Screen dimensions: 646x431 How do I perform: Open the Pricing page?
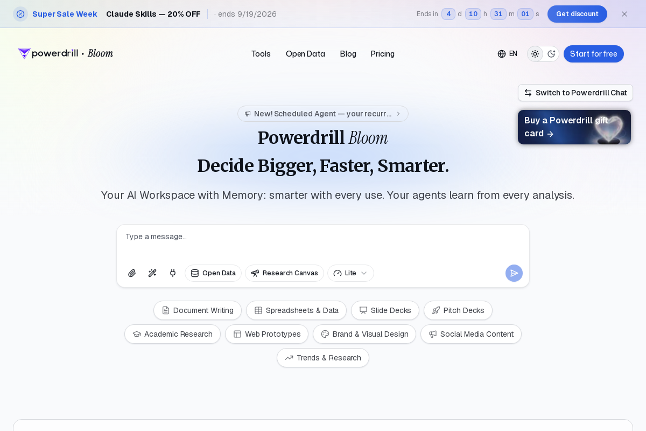tap(383, 54)
